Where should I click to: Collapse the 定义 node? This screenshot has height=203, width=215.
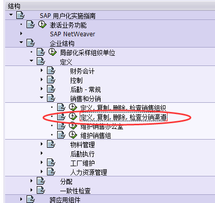[32, 61]
